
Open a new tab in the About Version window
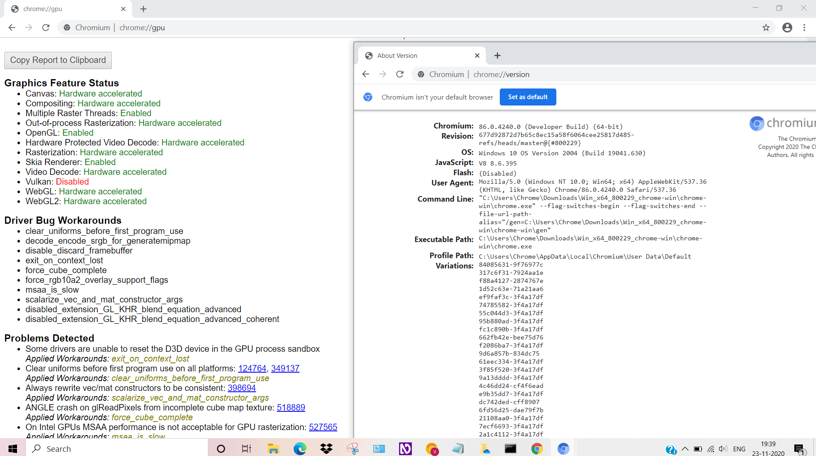(497, 56)
